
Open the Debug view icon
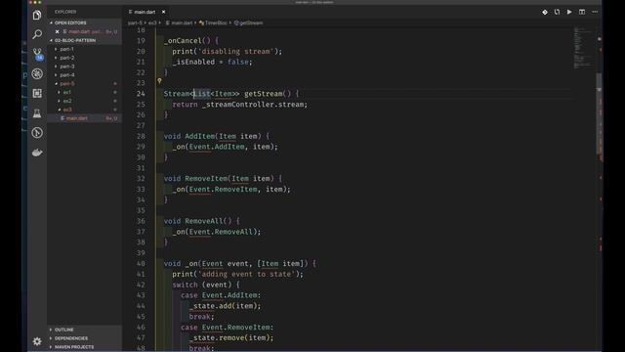[37, 74]
